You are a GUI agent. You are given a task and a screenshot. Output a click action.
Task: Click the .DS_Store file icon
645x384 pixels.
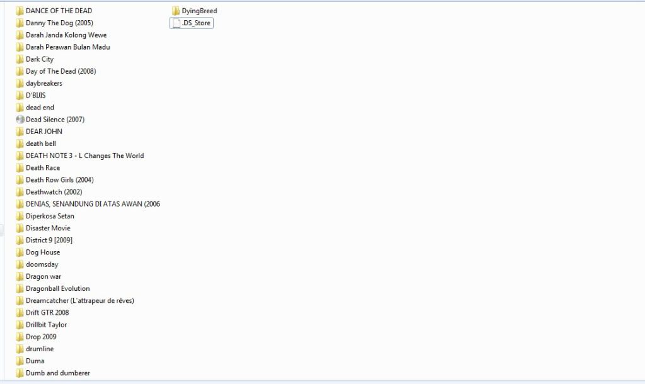pyautogui.click(x=176, y=23)
